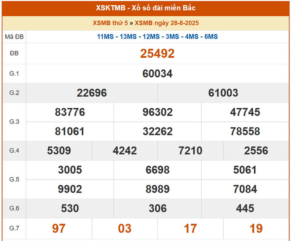Click the G.5 row label
The image size is (291, 241).
pyautogui.click(x=14, y=180)
